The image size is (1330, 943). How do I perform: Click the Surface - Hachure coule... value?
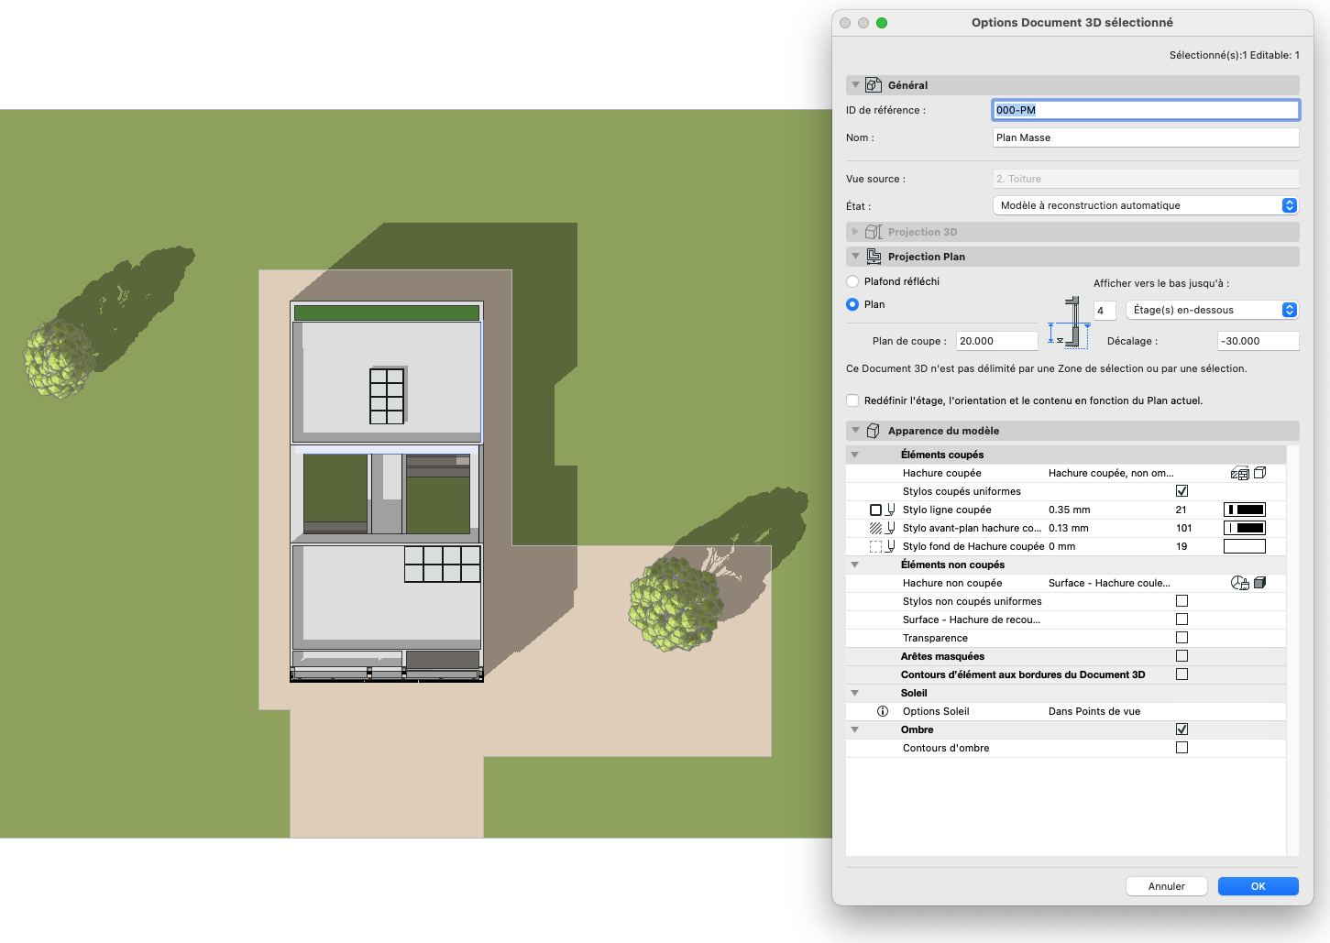[1109, 583]
